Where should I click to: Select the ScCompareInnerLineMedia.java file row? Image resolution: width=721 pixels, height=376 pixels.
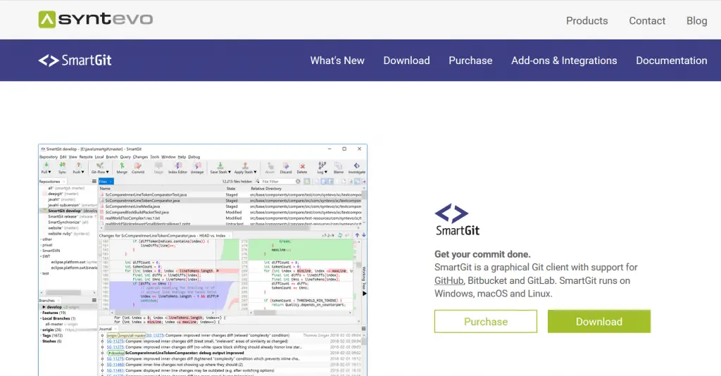tap(231, 206)
